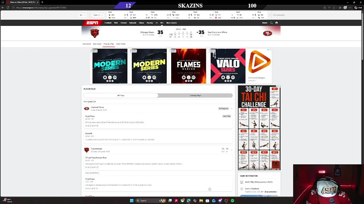
Task: Open the DET vs MIN final score
Action: (x=138, y=15)
